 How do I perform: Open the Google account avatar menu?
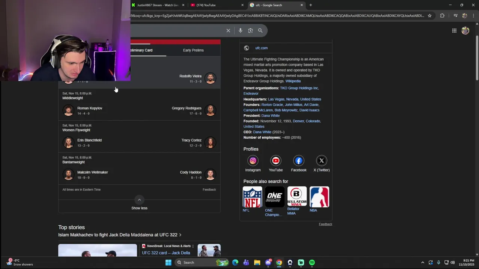pyautogui.click(x=465, y=31)
